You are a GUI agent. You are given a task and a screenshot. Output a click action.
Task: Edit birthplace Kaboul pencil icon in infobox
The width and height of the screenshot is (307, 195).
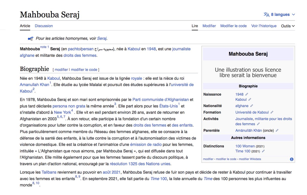click(250, 99)
